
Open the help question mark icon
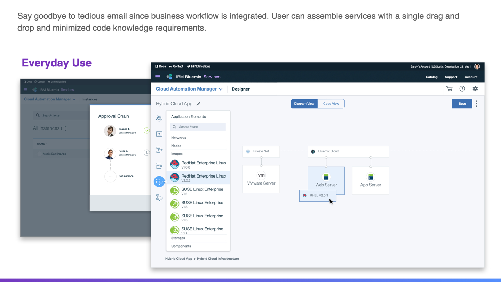(x=462, y=89)
